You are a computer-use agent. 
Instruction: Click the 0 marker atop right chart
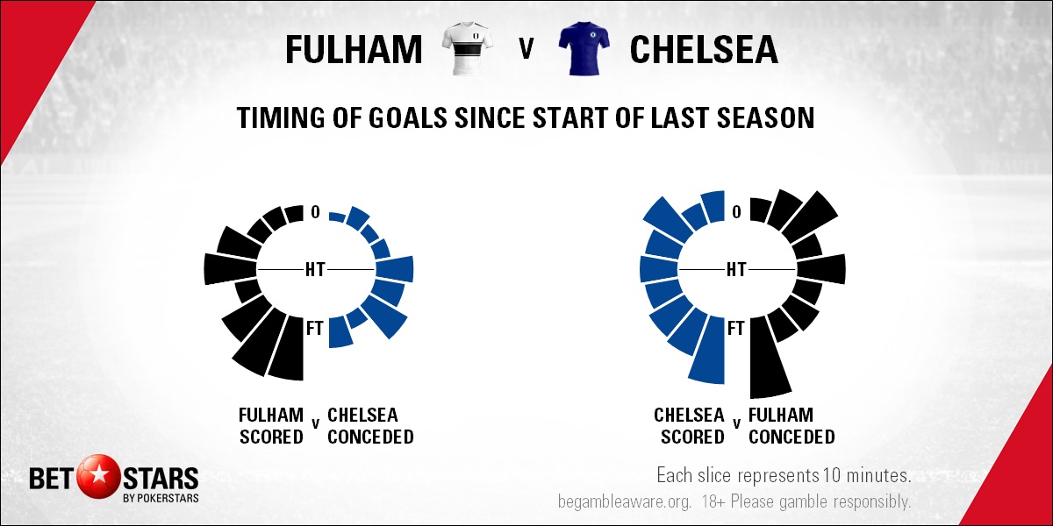click(x=736, y=212)
